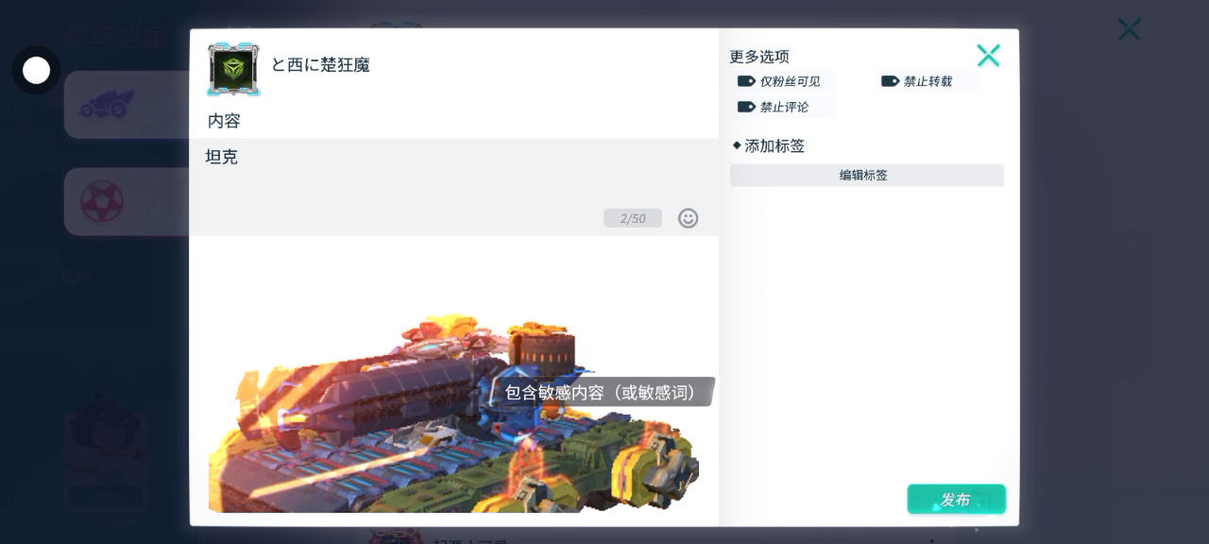
Task: Click the 包含敏感内容 warning label
Action: (601, 392)
